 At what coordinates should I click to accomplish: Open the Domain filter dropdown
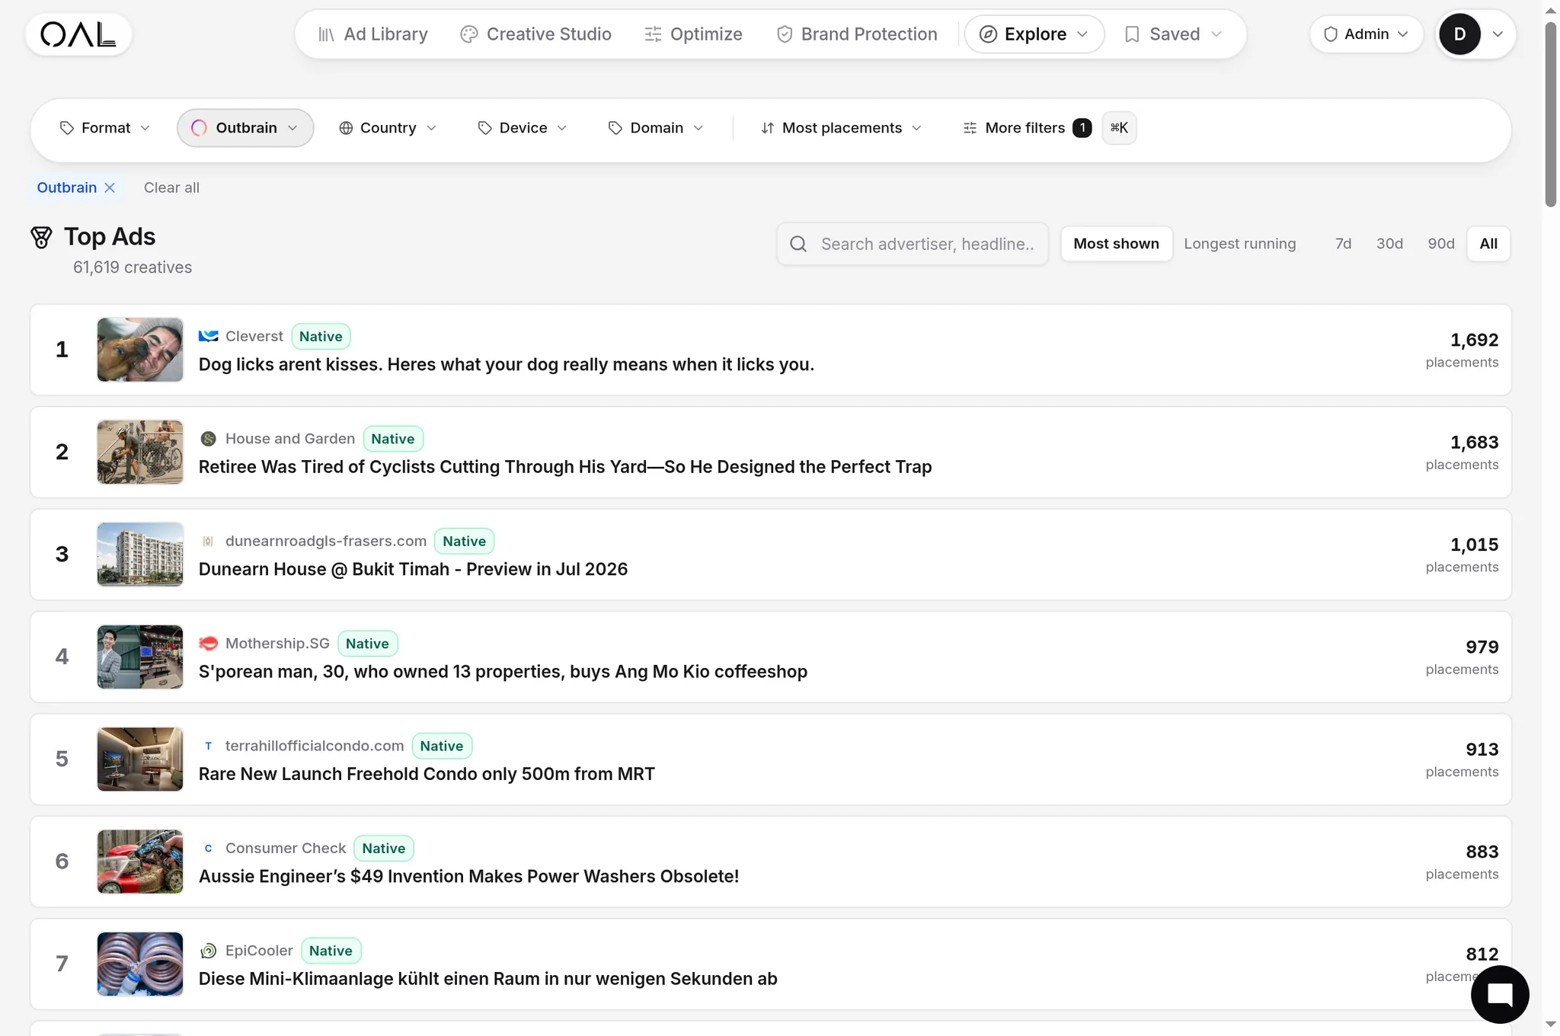click(x=656, y=128)
